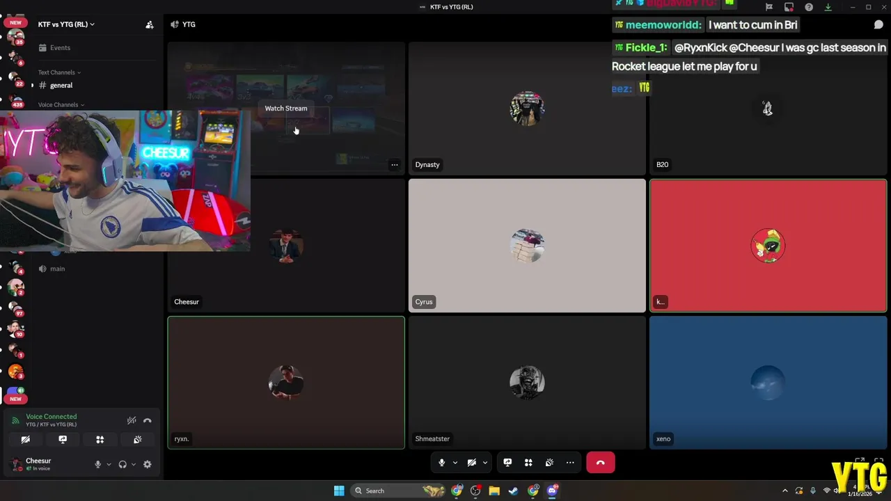Viewport: 891px width, 501px height.
Task: Open the Windows Start menu
Action: click(339, 491)
